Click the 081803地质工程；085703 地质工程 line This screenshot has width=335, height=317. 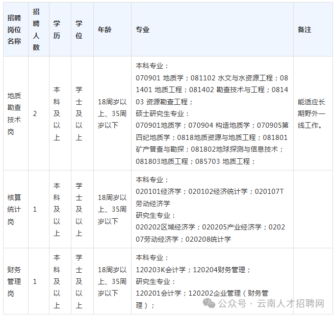[x=195, y=161]
